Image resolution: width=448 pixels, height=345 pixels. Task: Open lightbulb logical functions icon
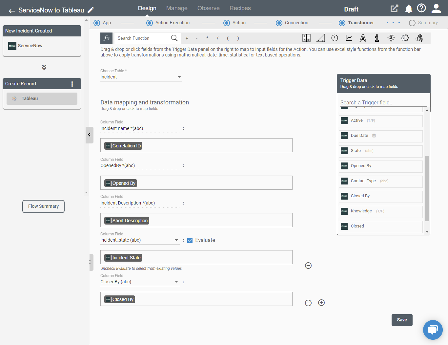391,38
